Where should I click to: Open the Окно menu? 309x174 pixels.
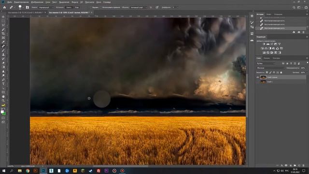tap(98, 2)
